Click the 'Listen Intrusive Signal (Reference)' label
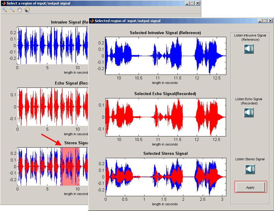This screenshot has height=211, width=274. [x=250, y=37]
